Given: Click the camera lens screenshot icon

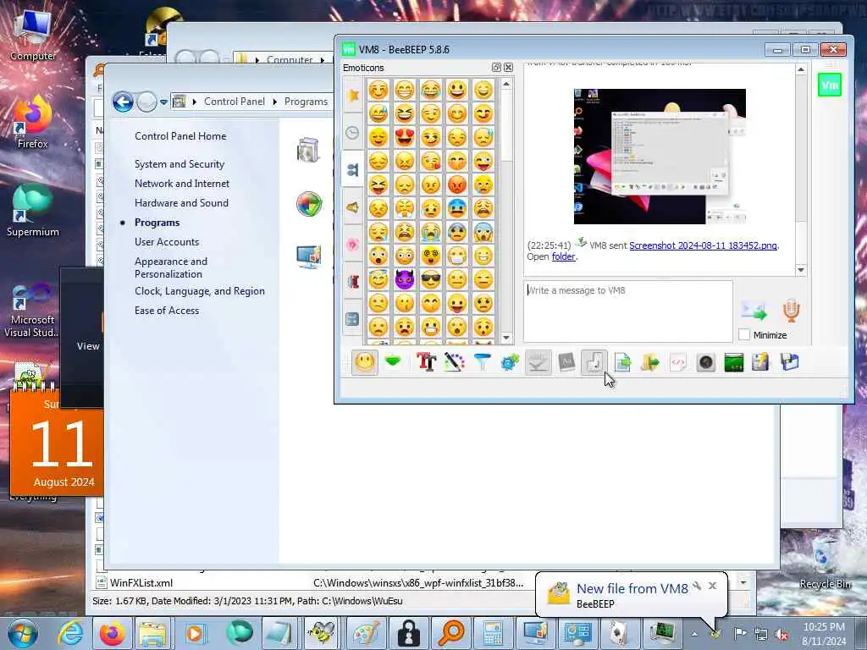Looking at the screenshot, I should (x=706, y=362).
